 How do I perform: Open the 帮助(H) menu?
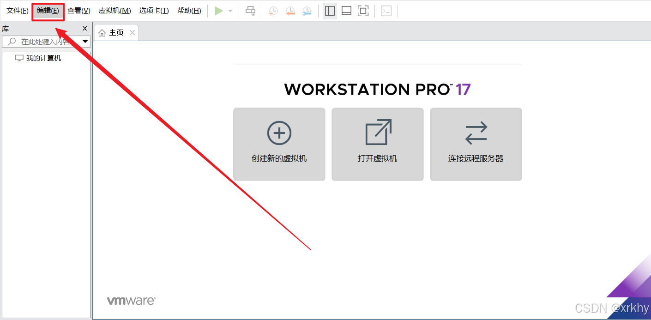189,11
